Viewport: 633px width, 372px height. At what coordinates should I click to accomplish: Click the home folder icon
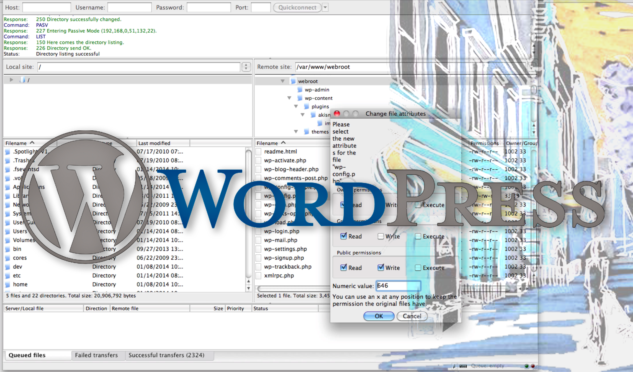tap(8, 285)
